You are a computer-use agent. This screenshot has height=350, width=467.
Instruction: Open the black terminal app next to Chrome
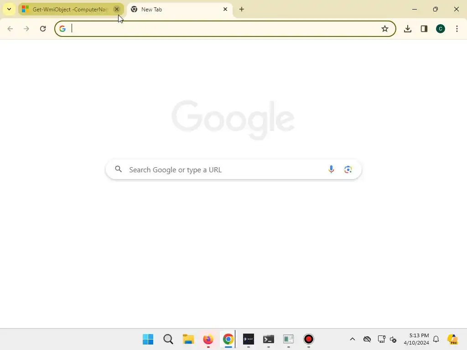(249, 339)
